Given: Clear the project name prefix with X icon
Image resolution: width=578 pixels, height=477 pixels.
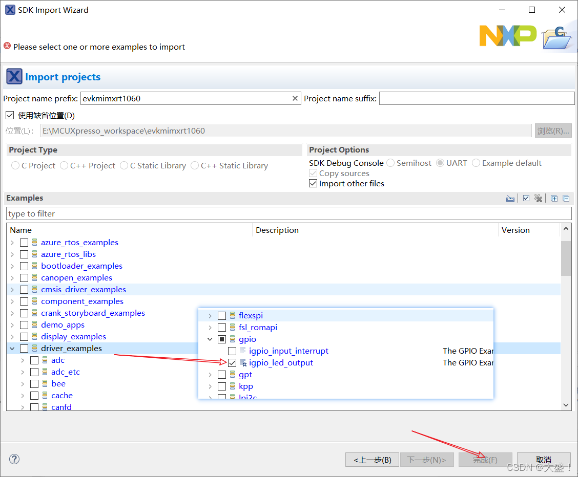Looking at the screenshot, I should pos(295,98).
